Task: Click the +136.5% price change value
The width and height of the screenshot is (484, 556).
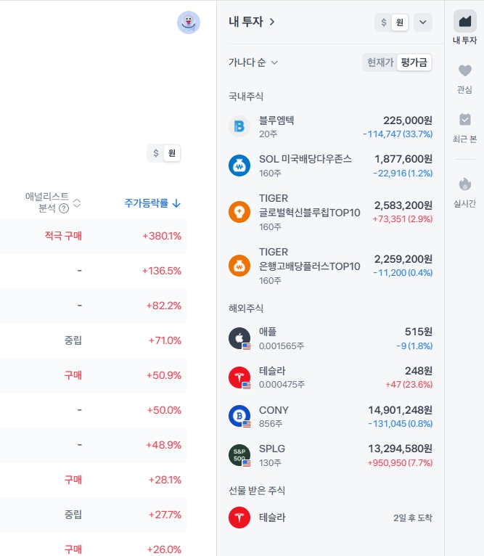Action: click(162, 271)
